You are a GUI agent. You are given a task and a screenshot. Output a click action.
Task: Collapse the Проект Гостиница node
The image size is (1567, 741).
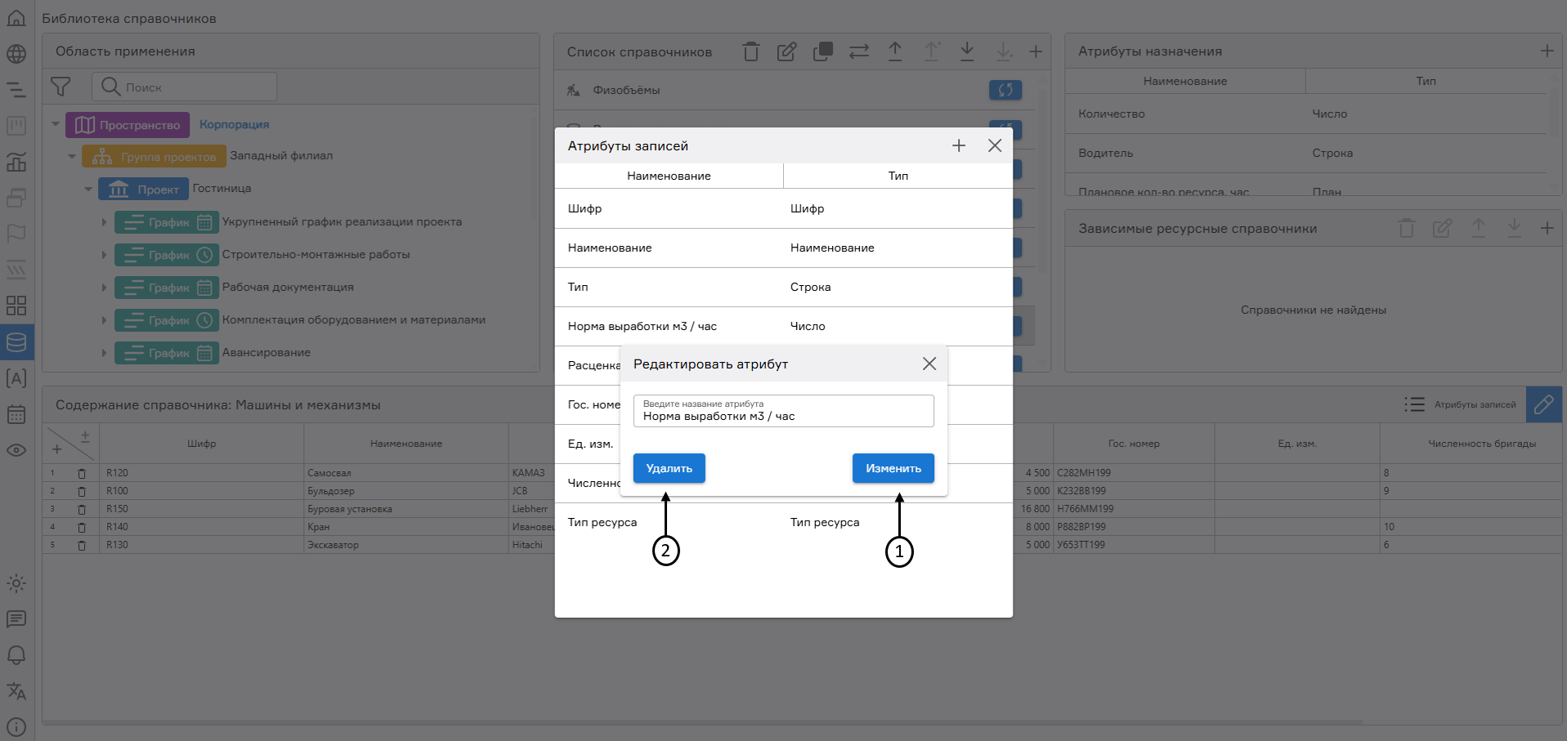[88, 189]
